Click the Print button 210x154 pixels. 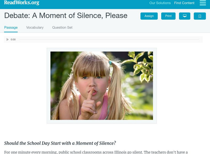coord(168,16)
